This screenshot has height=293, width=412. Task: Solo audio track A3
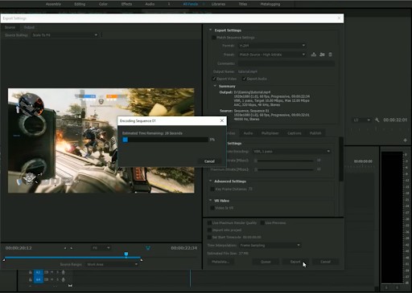tap(57, 272)
